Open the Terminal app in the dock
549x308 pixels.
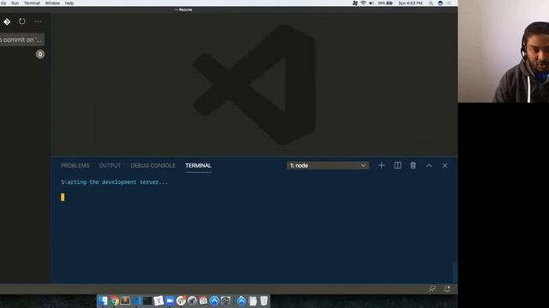[148, 300]
